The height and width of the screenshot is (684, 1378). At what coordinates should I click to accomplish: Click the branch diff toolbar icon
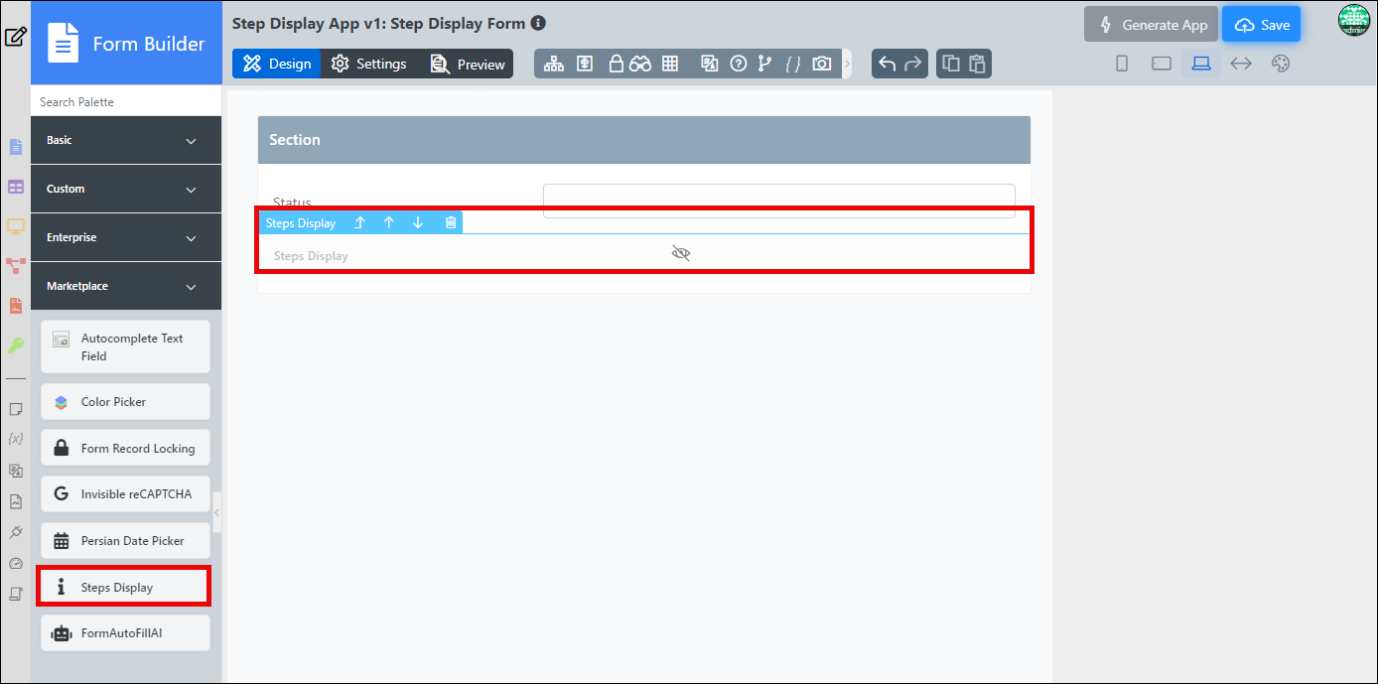pyautogui.click(x=764, y=64)
